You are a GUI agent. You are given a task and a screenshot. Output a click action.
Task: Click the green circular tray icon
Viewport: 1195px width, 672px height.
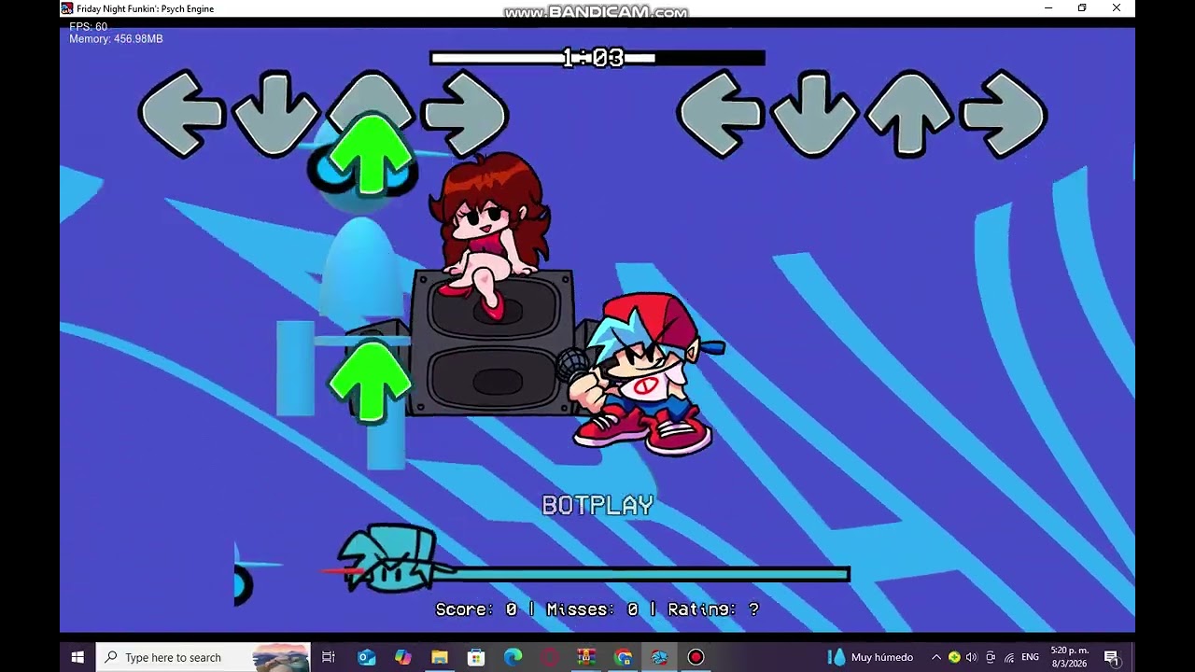click(954, 657)
